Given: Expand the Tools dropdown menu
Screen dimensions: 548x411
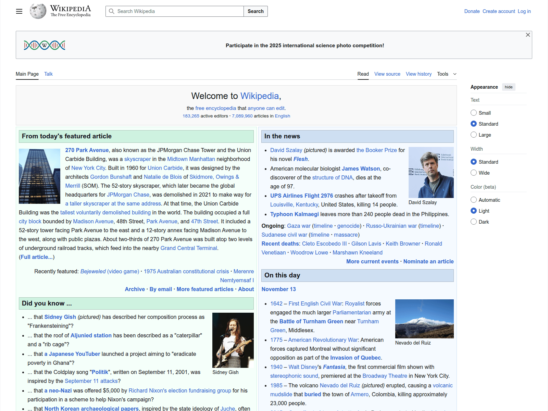Looking at the screenshot, I should click(x=447, y=74).
